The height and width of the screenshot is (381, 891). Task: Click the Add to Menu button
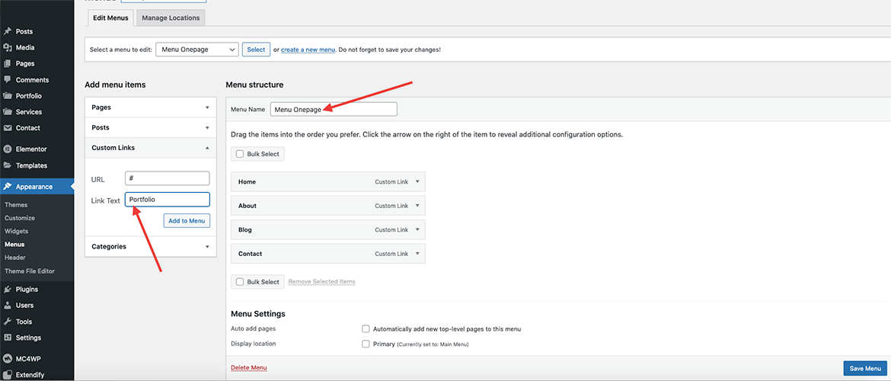coord(187,221)
